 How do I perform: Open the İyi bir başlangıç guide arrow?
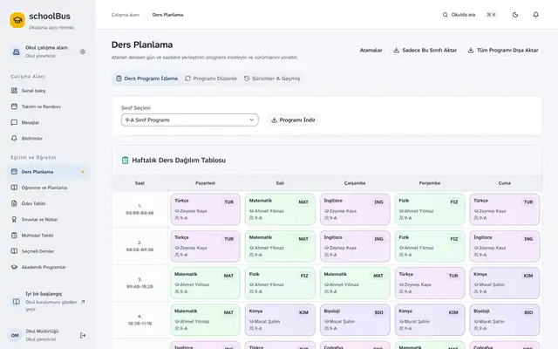[83, 302]
